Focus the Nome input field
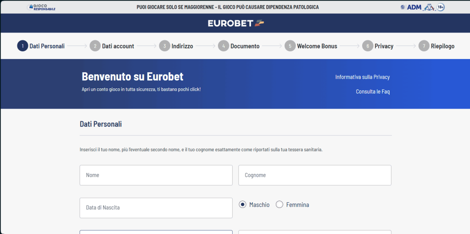 [x=156, y=175]
